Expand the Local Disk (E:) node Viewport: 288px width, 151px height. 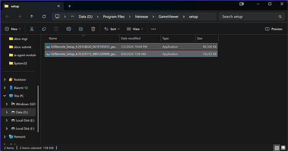click(x=7, y=121)
